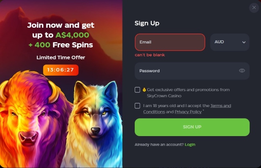This screenshot has width=261, height=168.
Task: Show password with eye icon
Action: (242, 71)
